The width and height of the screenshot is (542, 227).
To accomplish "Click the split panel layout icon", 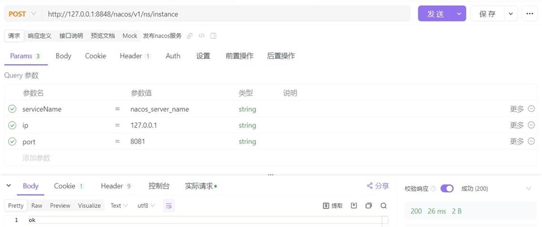I will [x=213, y=36].
